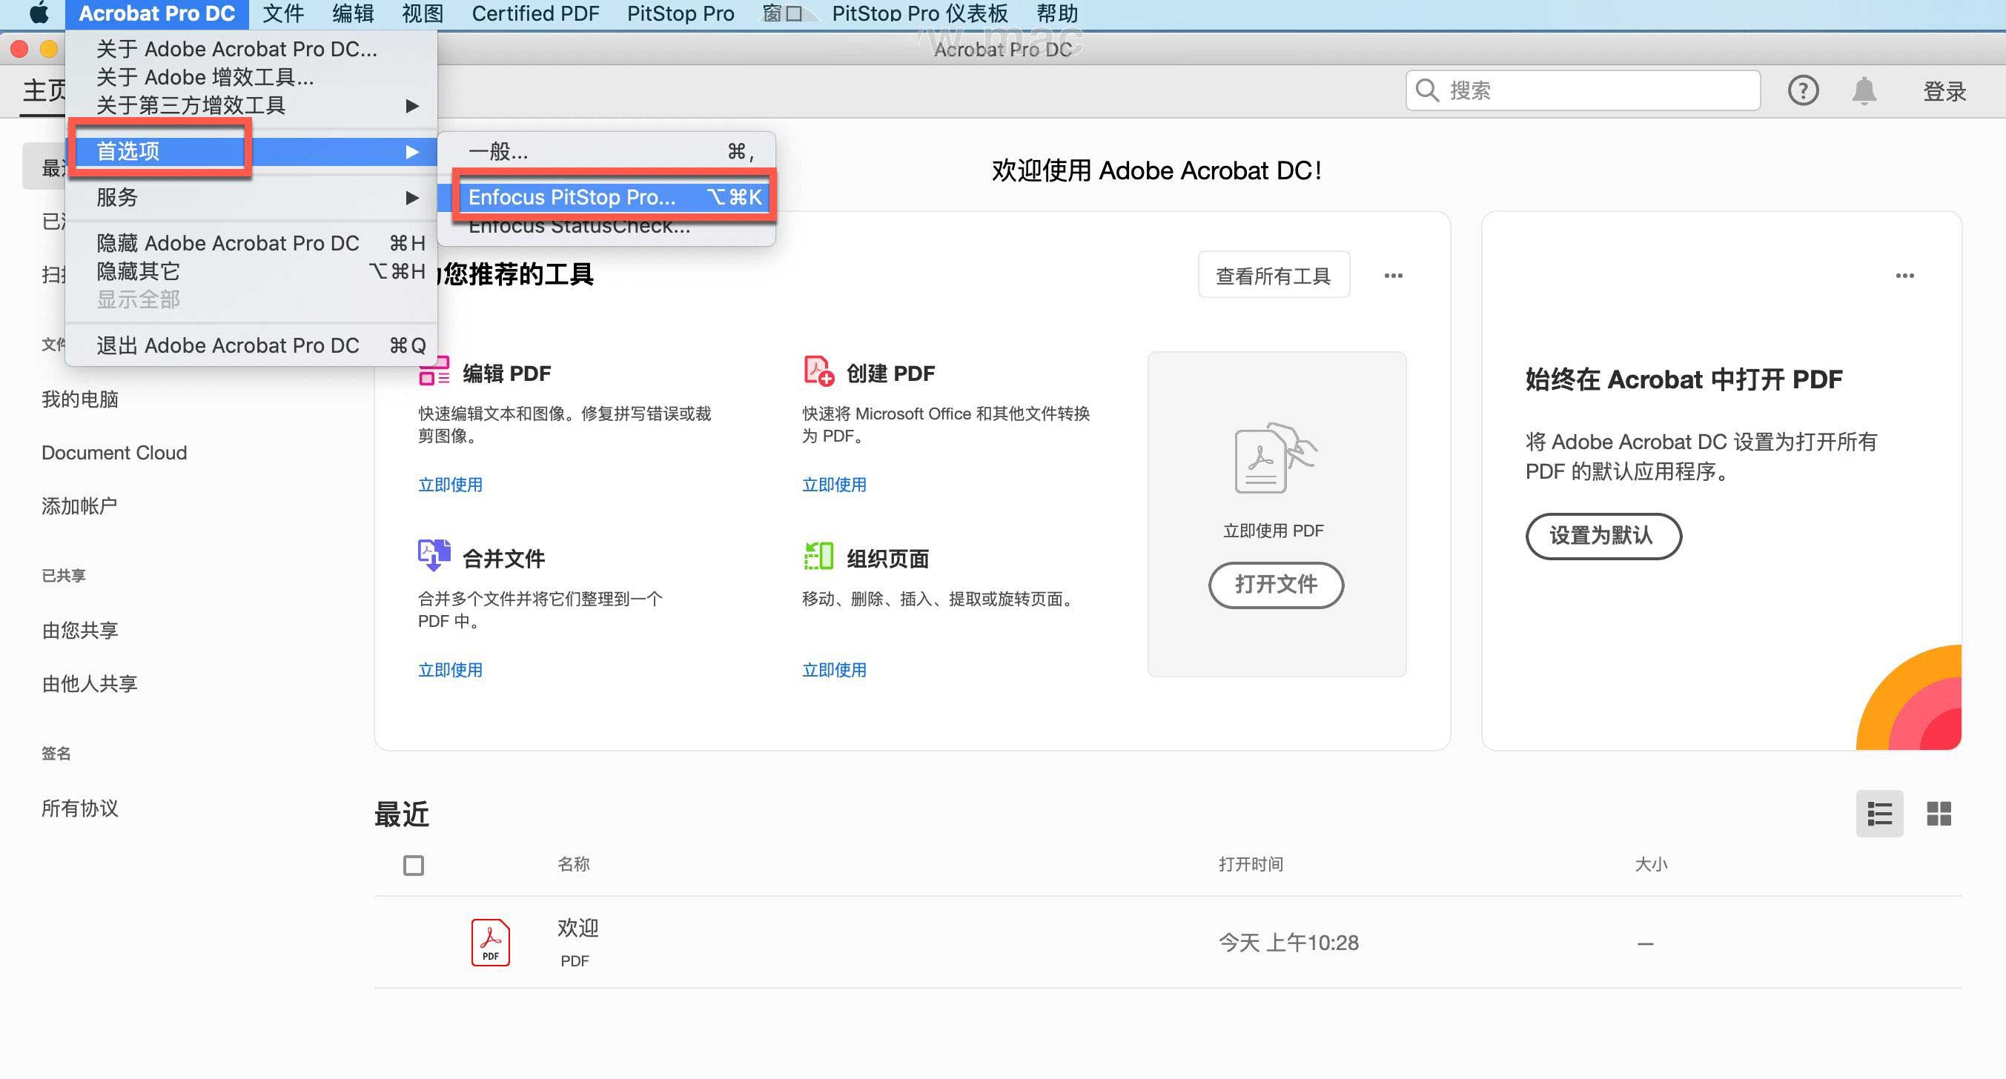Select Document Cloud in the sidebar

pos(113,452)
